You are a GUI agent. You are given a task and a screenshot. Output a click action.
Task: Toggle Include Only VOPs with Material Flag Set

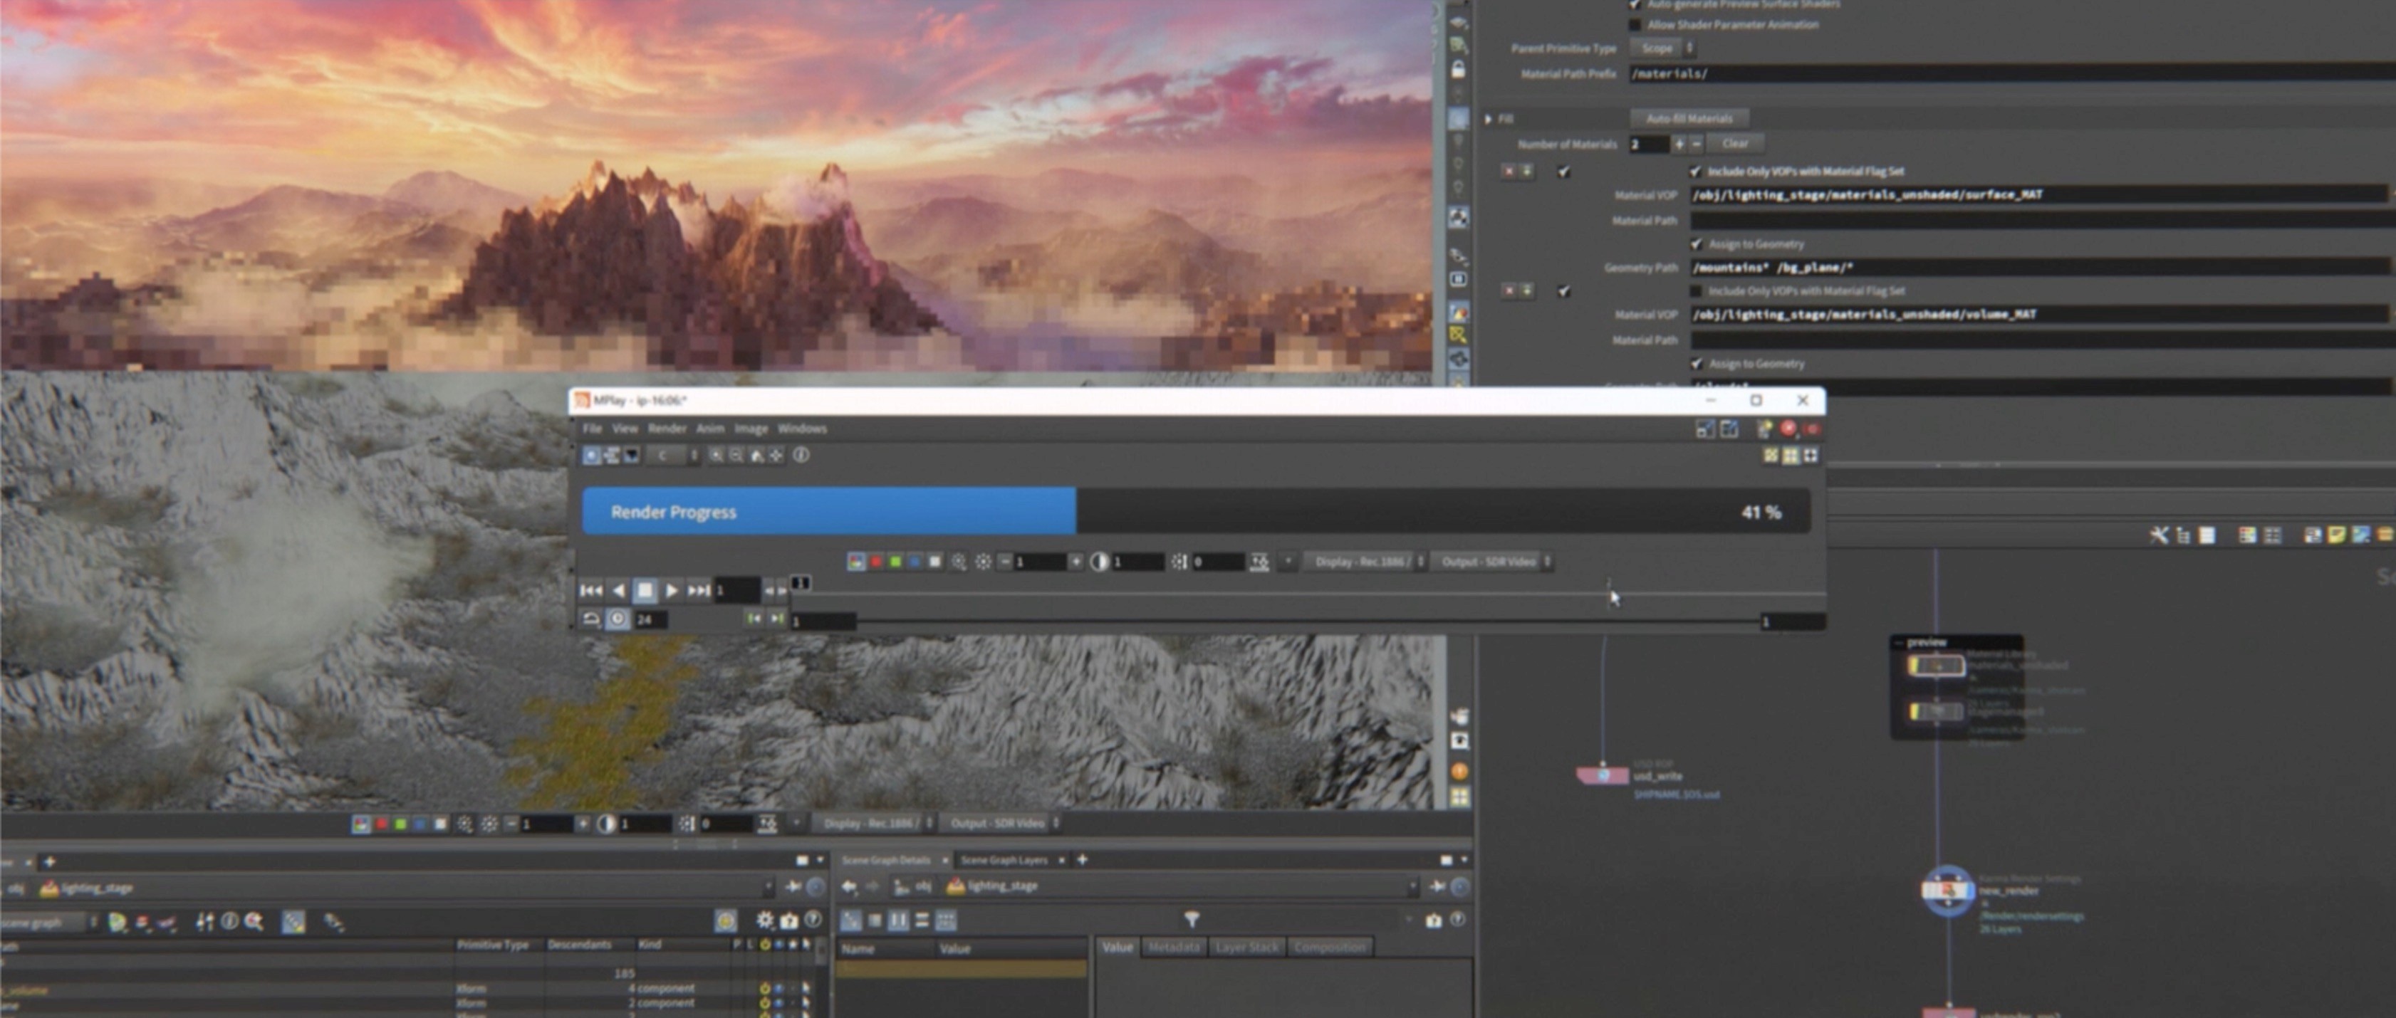tap(1694, 171)
